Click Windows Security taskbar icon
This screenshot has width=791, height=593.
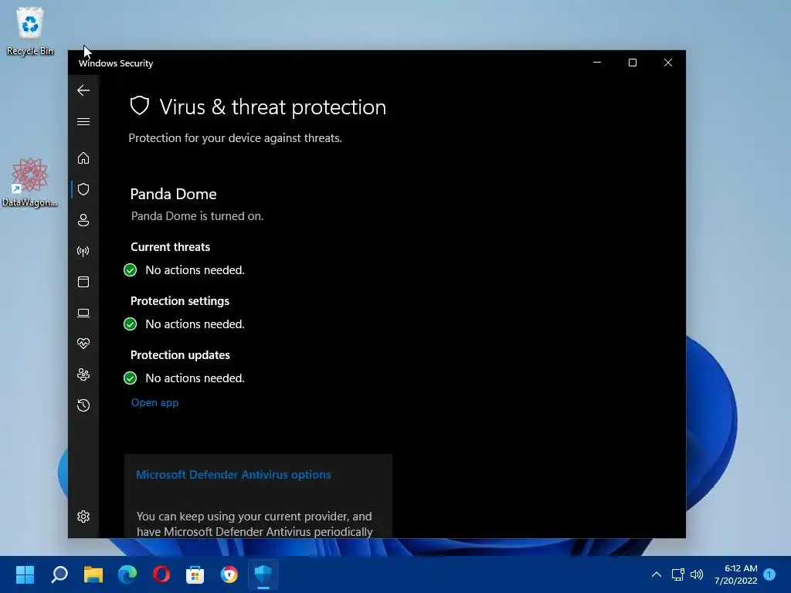pyautogui.click(x=263, y=574)
